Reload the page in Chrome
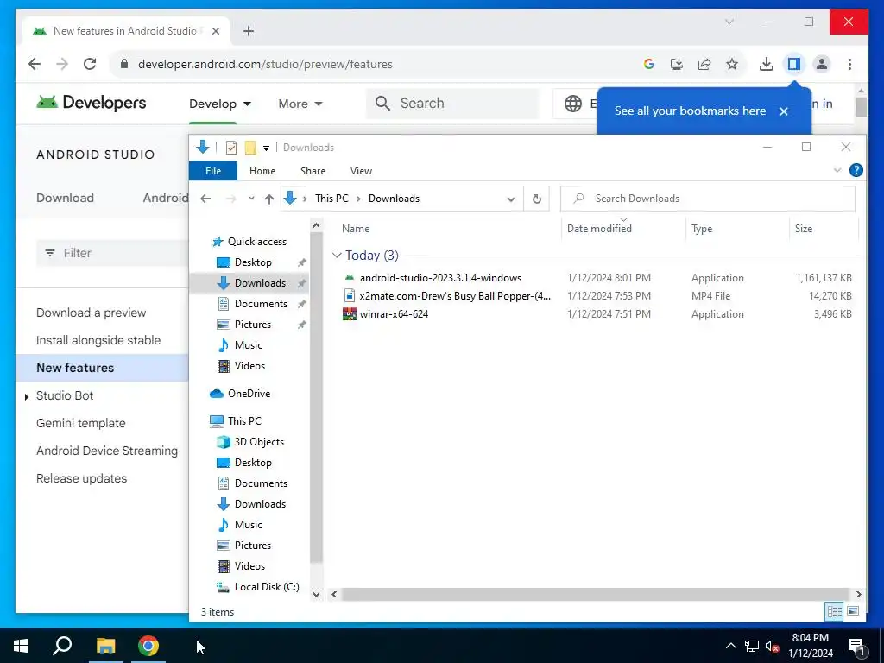Viewport: 884px width, 663px height. [x=90, y=64]
